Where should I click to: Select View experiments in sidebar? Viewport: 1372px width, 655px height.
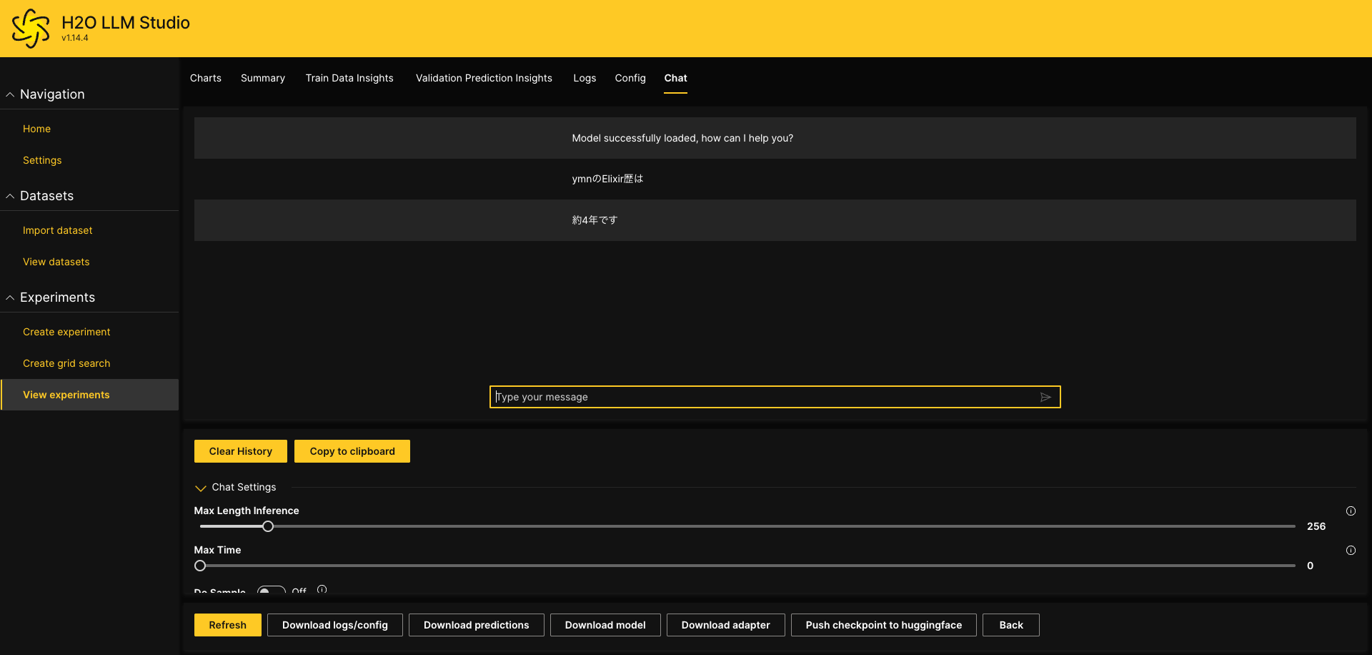(x=90, y=395)
